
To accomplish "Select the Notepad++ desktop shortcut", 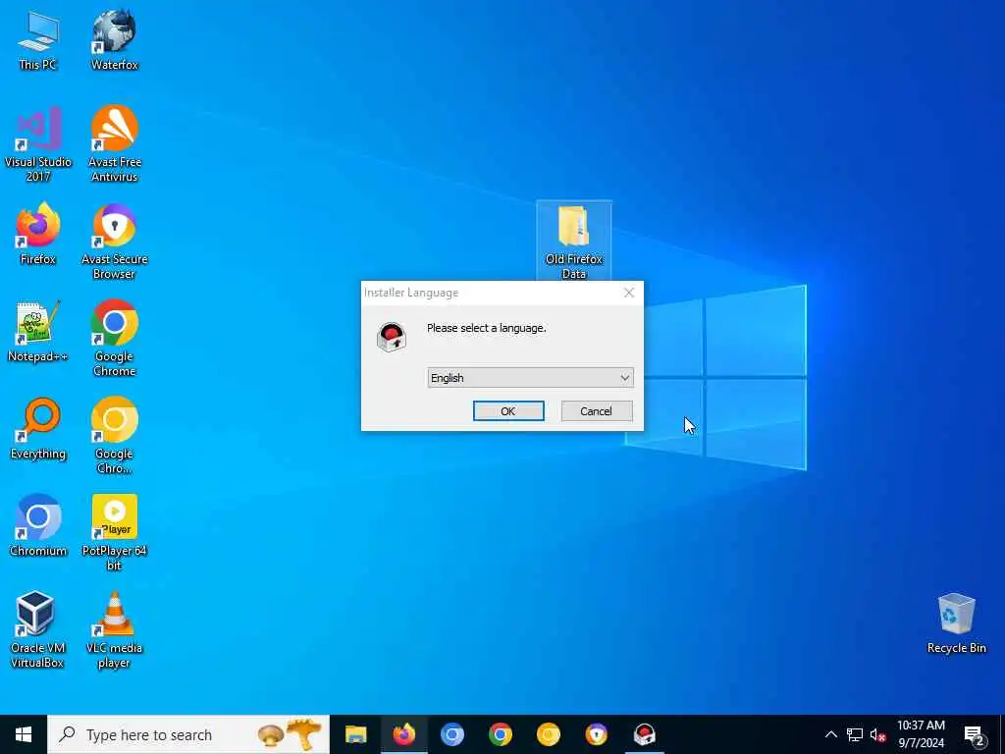I will [38, 332].
